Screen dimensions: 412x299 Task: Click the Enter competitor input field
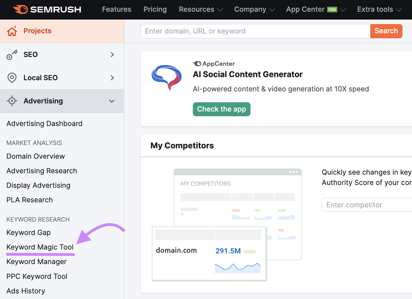(367, 205)
